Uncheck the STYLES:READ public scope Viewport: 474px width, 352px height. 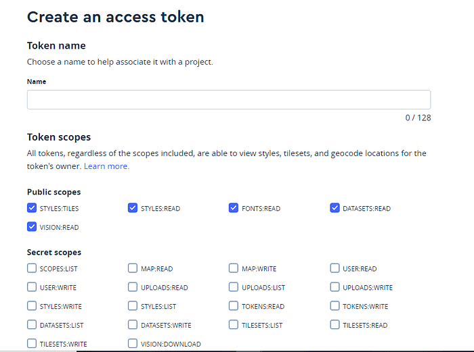133,208
